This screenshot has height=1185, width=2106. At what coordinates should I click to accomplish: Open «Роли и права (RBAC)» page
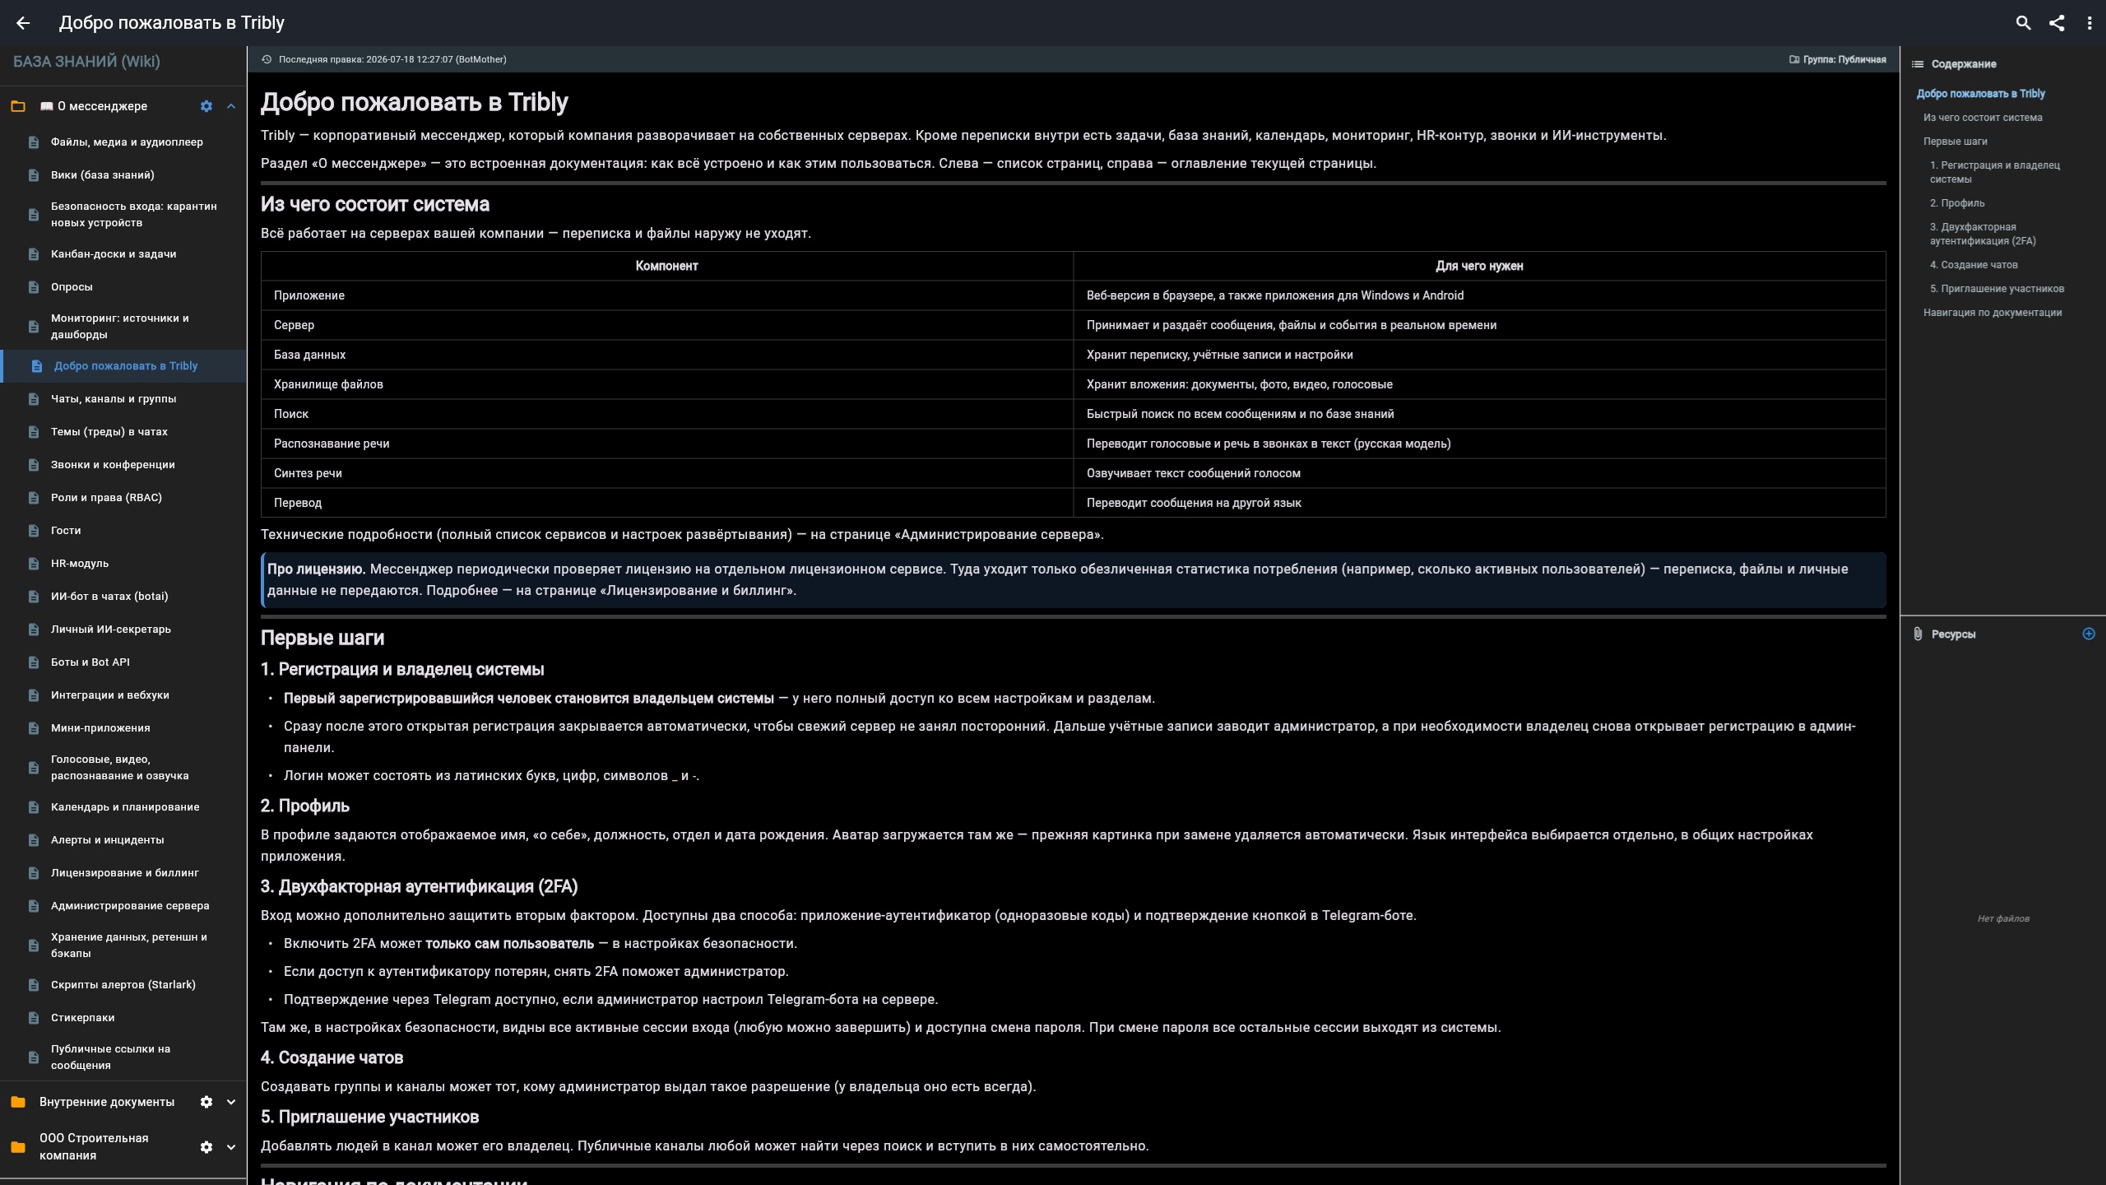pyautogui.click(x=123, y=498)
